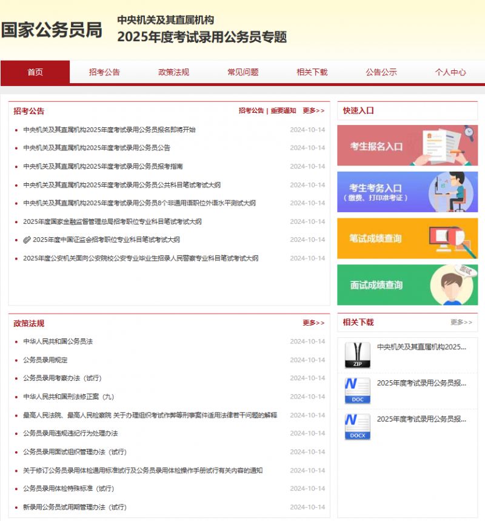Open 公务员录用面试组织管理办法 link
This screenshot has width=485, height=521.
pos(75,452)
